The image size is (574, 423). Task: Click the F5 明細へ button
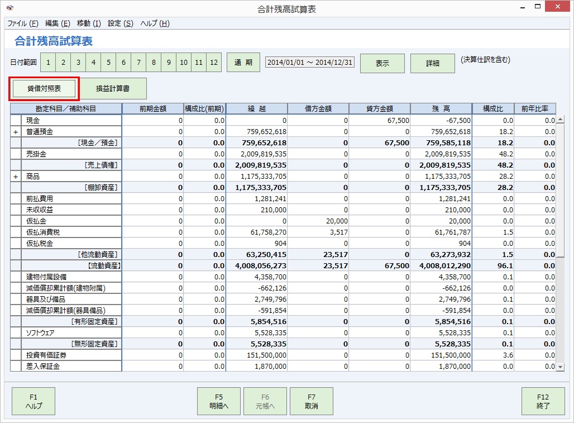218,401
